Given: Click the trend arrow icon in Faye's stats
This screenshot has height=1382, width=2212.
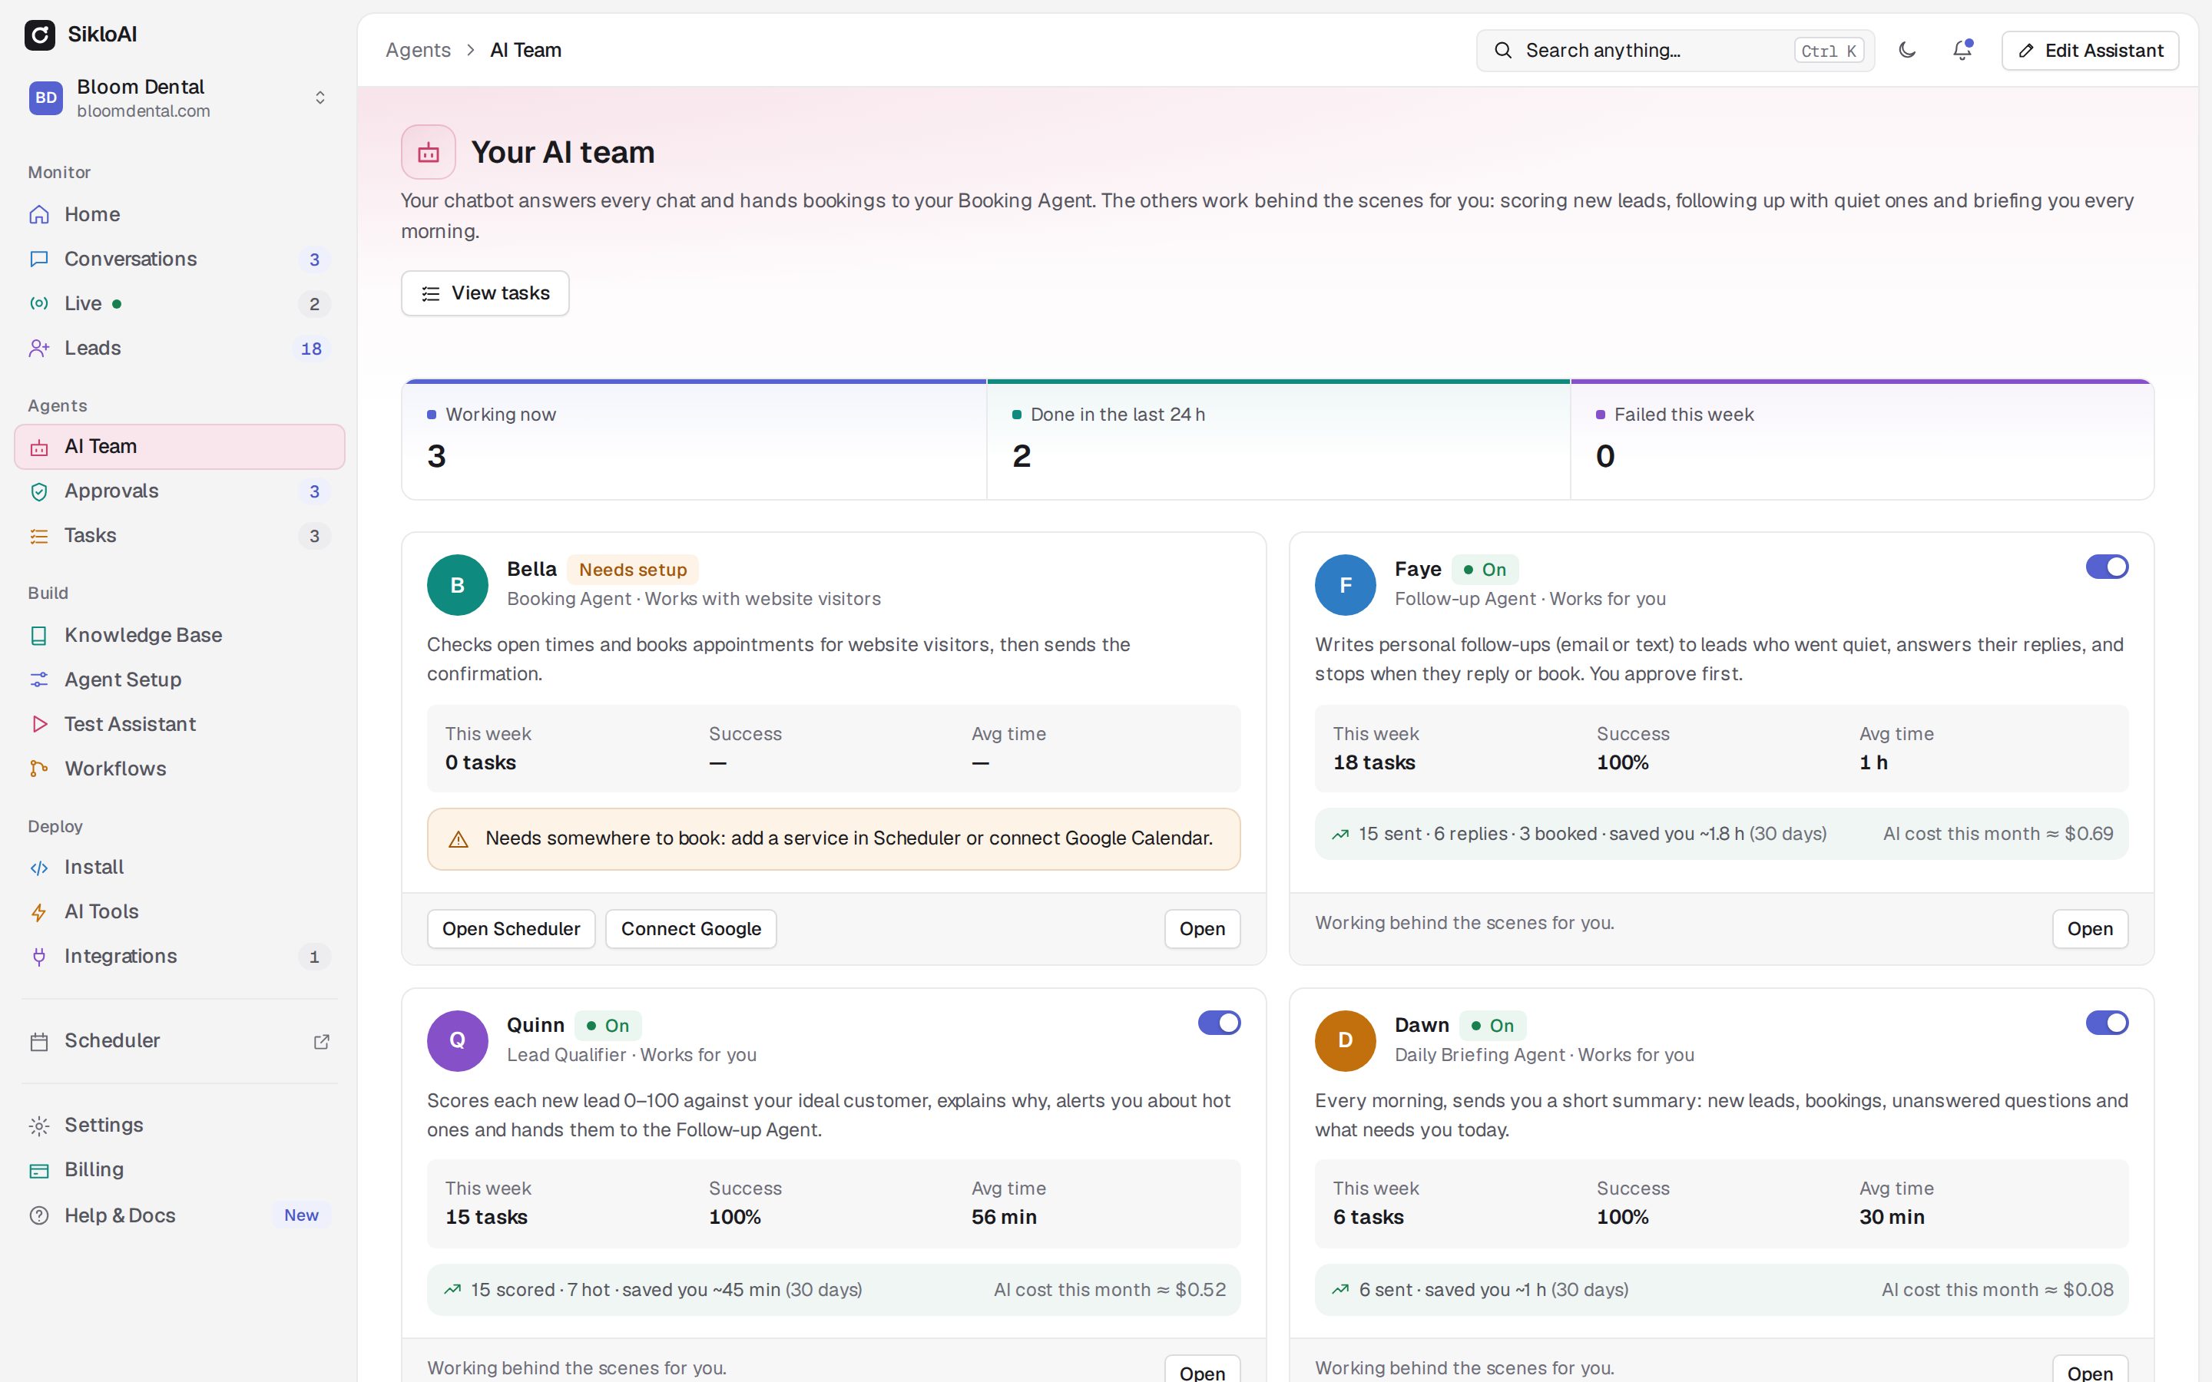Looking at the screenshot, I should click(x=1340, y=834).
